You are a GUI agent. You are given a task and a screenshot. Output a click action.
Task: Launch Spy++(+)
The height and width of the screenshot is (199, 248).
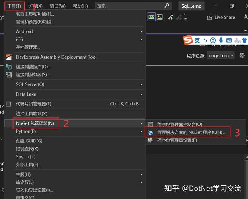[75, 157]
